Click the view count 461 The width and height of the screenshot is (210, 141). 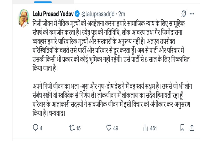tap(153, 128)
